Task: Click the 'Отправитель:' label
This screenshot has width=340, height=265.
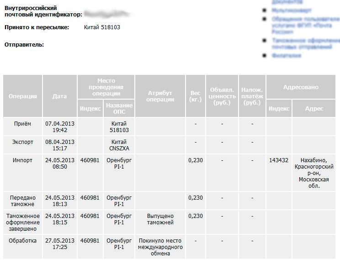Action: tap(24, 45)
